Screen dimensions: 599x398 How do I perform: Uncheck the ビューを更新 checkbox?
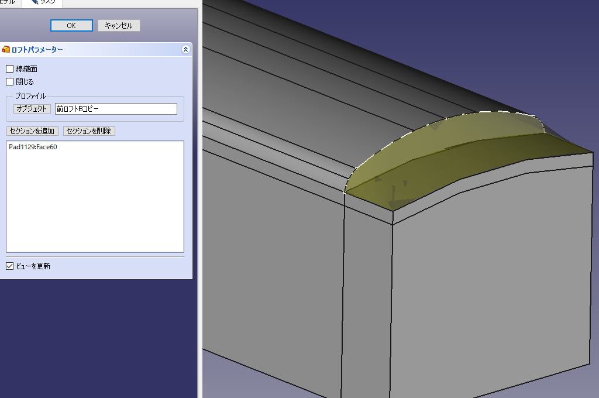pyautogui.click(x=9, y=266)
